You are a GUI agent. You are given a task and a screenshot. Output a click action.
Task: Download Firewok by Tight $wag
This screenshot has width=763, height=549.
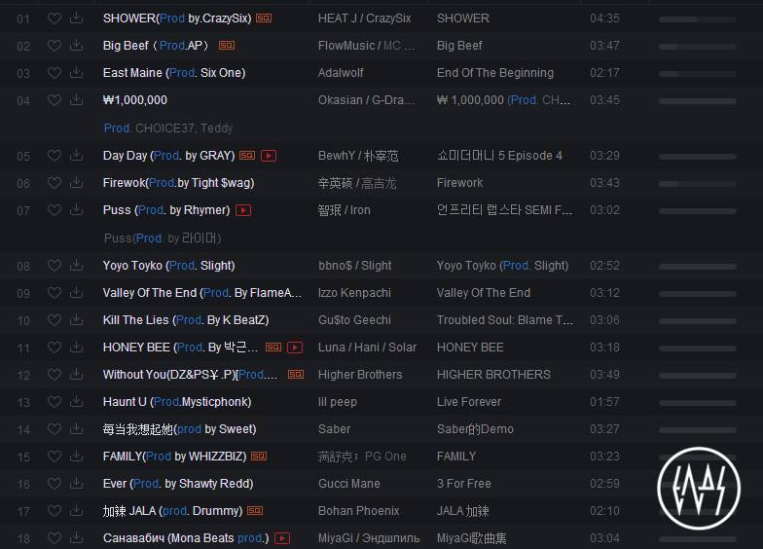coord(76,183)
